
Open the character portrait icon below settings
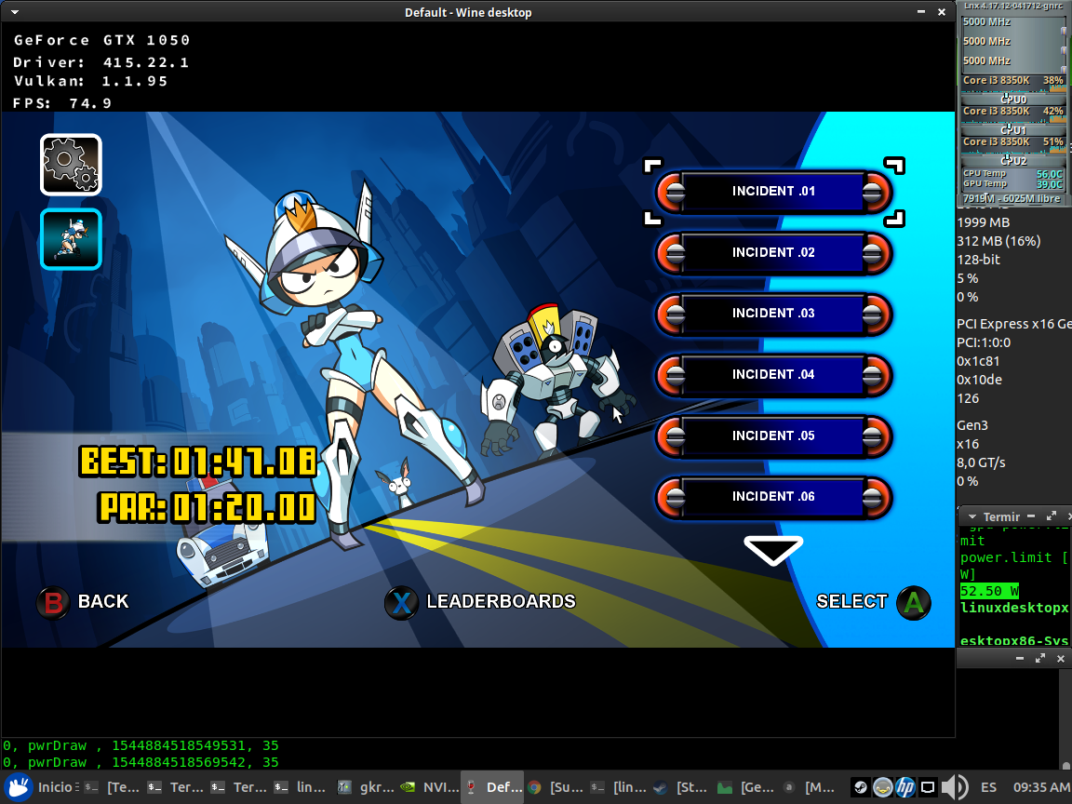coord(71,239)
